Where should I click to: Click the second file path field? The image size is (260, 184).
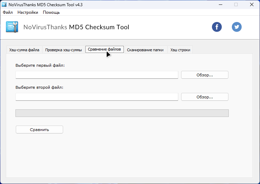pos(97,97)
